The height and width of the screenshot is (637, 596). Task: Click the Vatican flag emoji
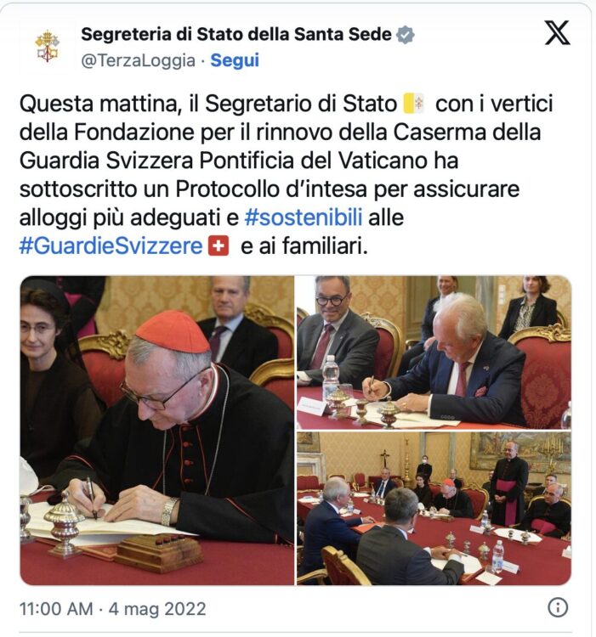pos(414,103)
